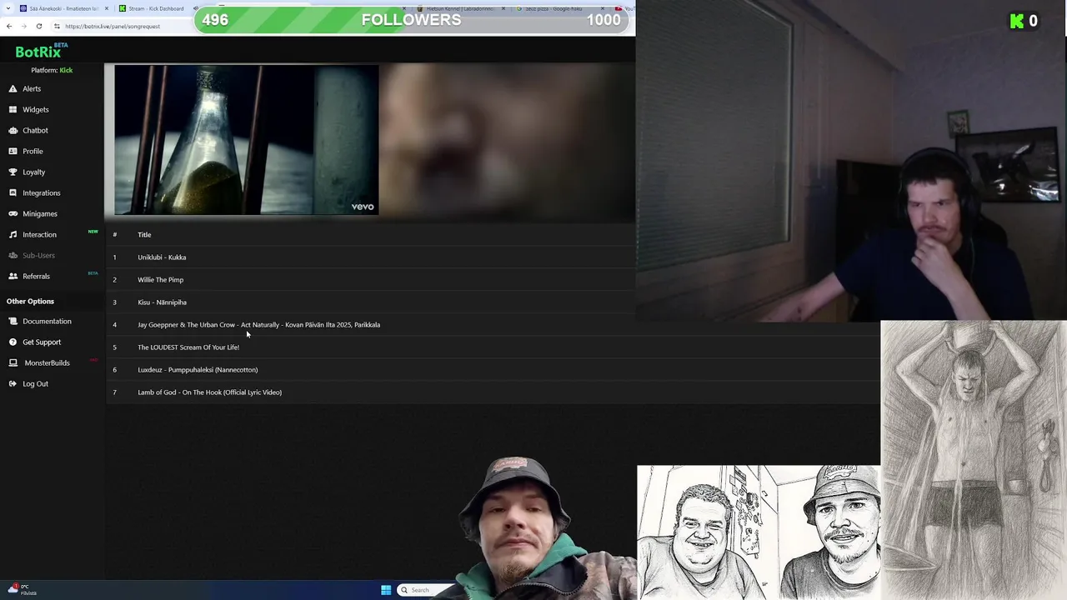Click the Sub-Users label

(x=38, y=255)
